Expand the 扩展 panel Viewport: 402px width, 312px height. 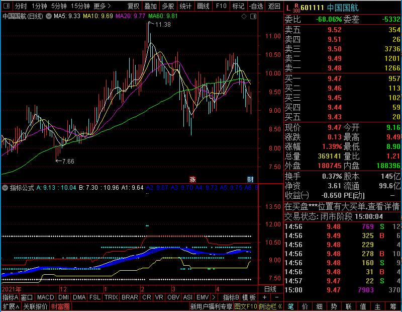pyautogui.click(x=11, y=306)
